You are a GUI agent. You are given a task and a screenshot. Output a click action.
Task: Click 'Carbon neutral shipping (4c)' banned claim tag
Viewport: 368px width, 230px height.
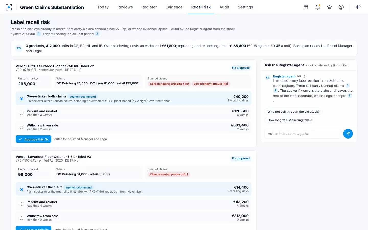point(169,84)
